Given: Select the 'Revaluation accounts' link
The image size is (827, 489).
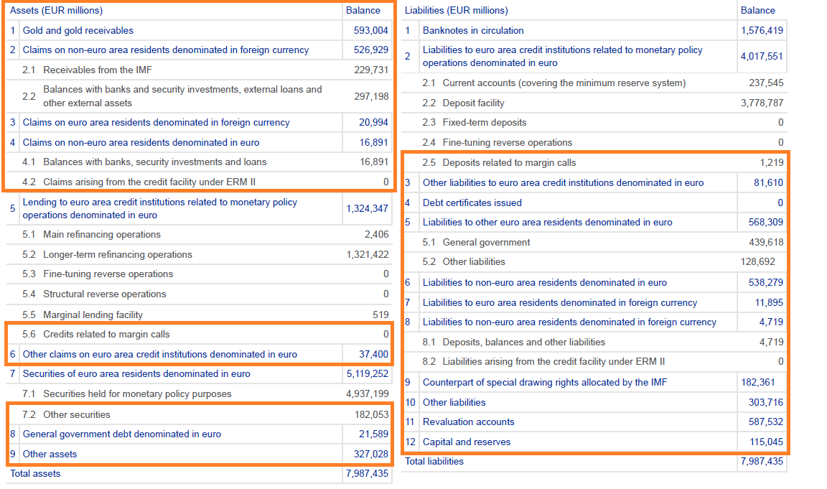Looking at the screenshot, I should (x=468, y=422).
